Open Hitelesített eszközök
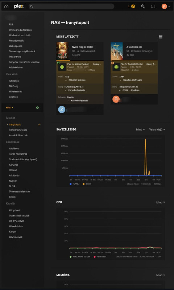Viewport: 174px width, 290px height. pyautogui.click(x=20, y=35)
